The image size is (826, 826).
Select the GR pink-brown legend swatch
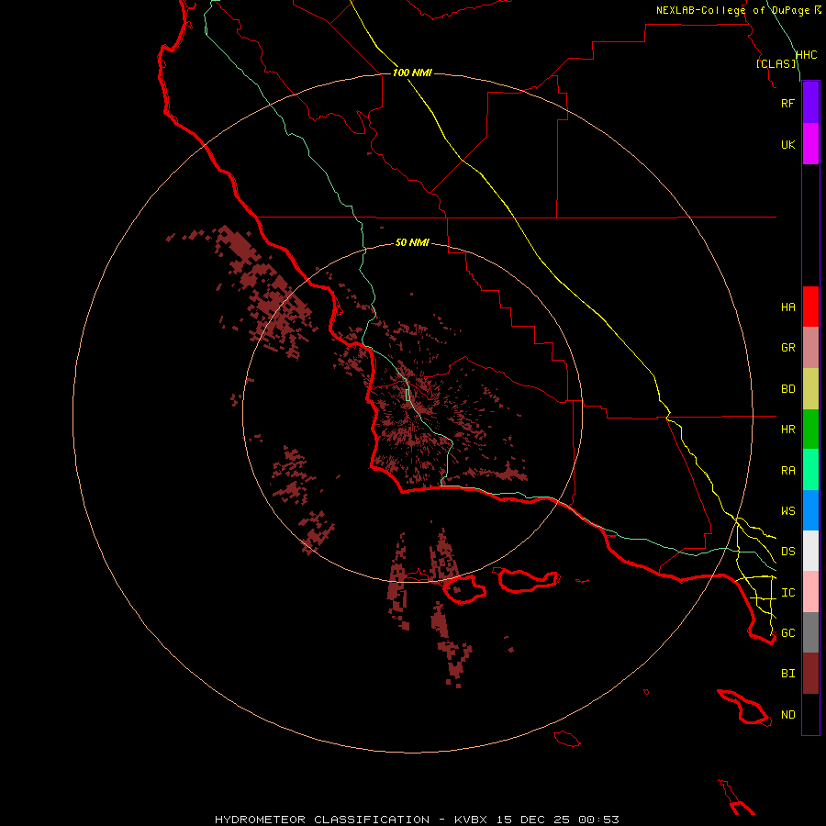810,348
